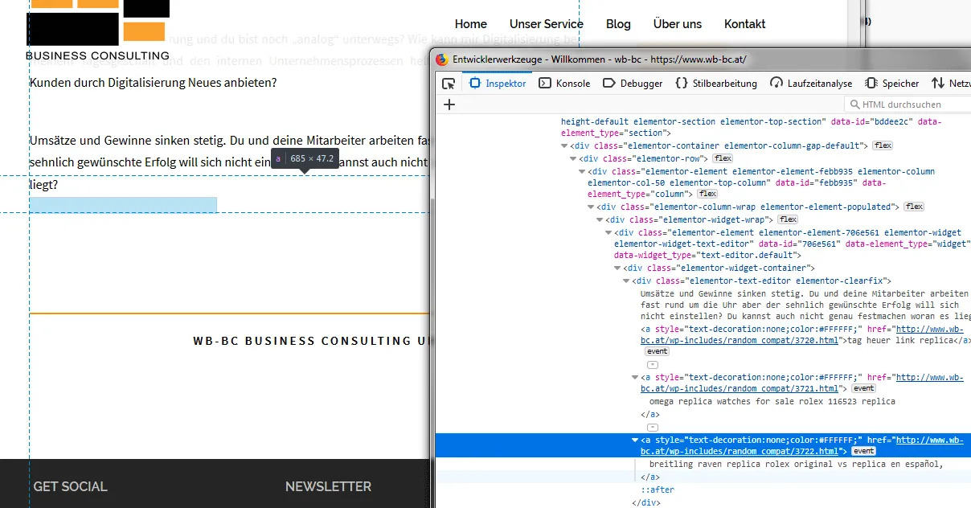This screenshot has height=508, width=971.
Task: Select the 'breitling raven replica rolex original' text node
Action: pos(796,464)
